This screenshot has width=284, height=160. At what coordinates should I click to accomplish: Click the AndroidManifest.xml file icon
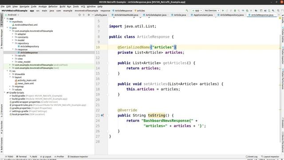click(13, 25)
